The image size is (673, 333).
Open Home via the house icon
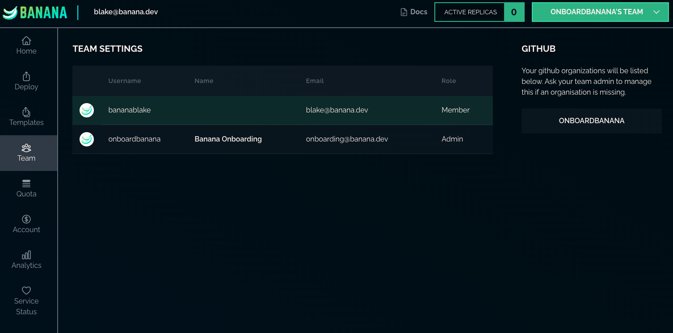click(26, 41)
